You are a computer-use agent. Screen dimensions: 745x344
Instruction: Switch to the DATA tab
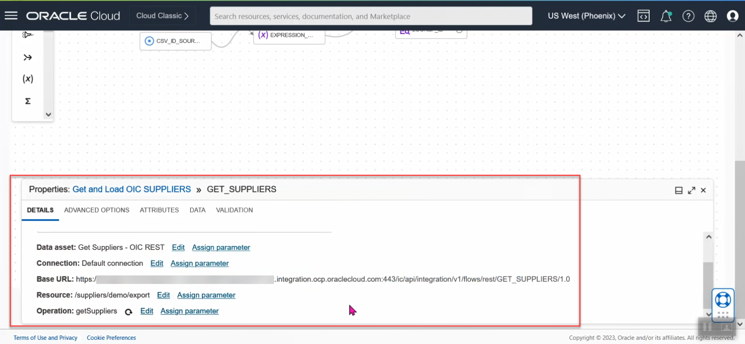coord(198,210)
